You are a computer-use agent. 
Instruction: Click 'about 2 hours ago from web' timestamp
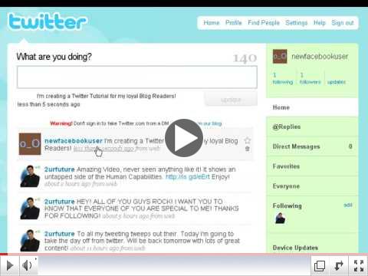click(x=80, y=184)
